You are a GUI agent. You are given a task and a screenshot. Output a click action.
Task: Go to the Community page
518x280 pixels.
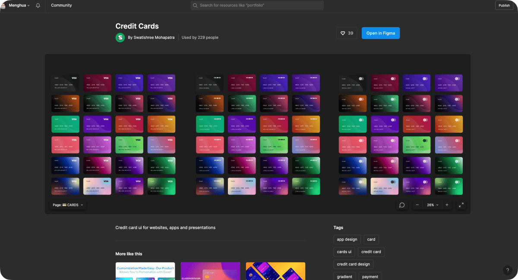tap(61, 6)
